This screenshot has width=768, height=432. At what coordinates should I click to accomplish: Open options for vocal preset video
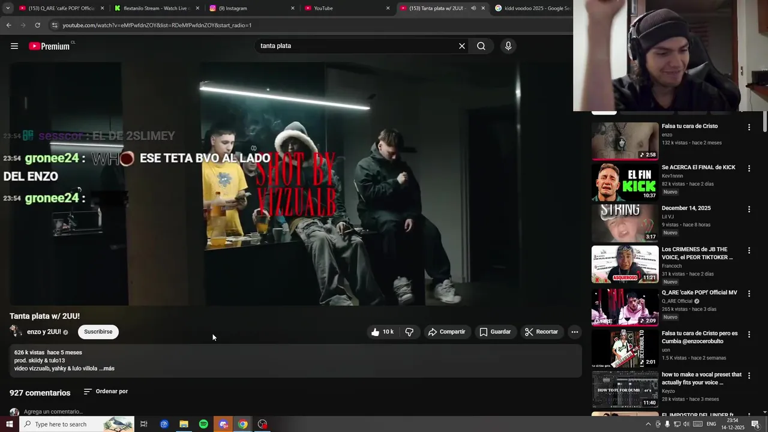tap(749, 375)
